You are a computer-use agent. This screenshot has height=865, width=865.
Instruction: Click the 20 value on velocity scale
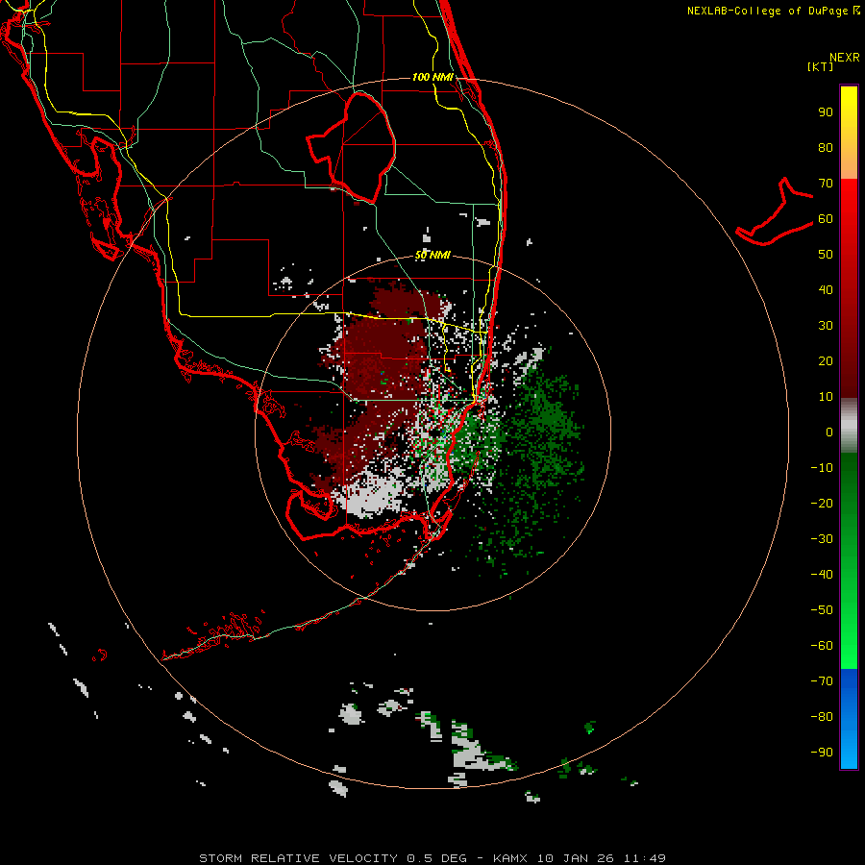[826, 360]
